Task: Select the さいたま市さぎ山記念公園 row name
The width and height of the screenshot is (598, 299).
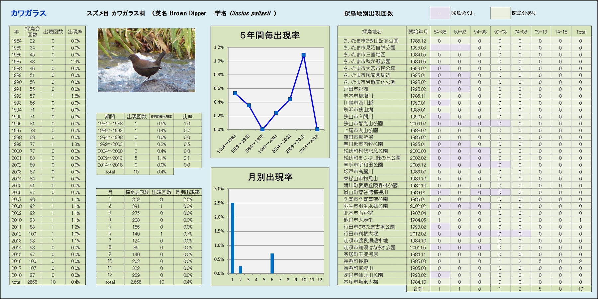Action: (x=371, y=41)
